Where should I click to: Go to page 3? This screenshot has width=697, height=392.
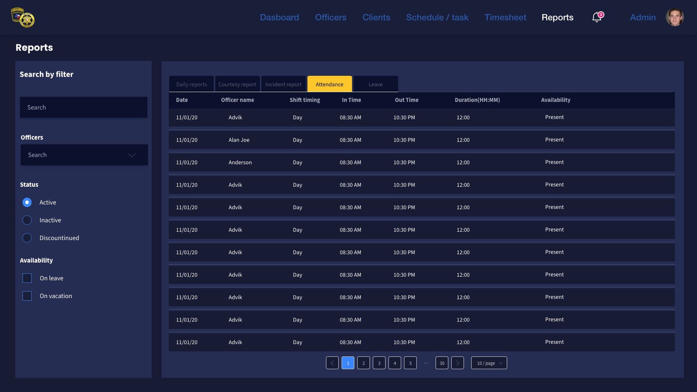click(x=379, y=363)
